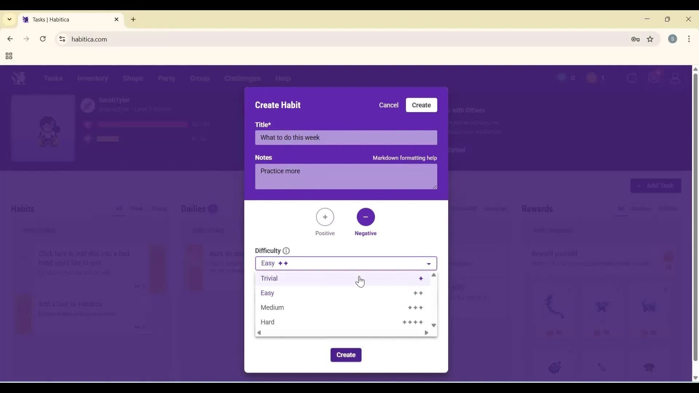Open the user profile icon in header
Image resolution: width=699 pixels, height=393 pixels.
676,78
